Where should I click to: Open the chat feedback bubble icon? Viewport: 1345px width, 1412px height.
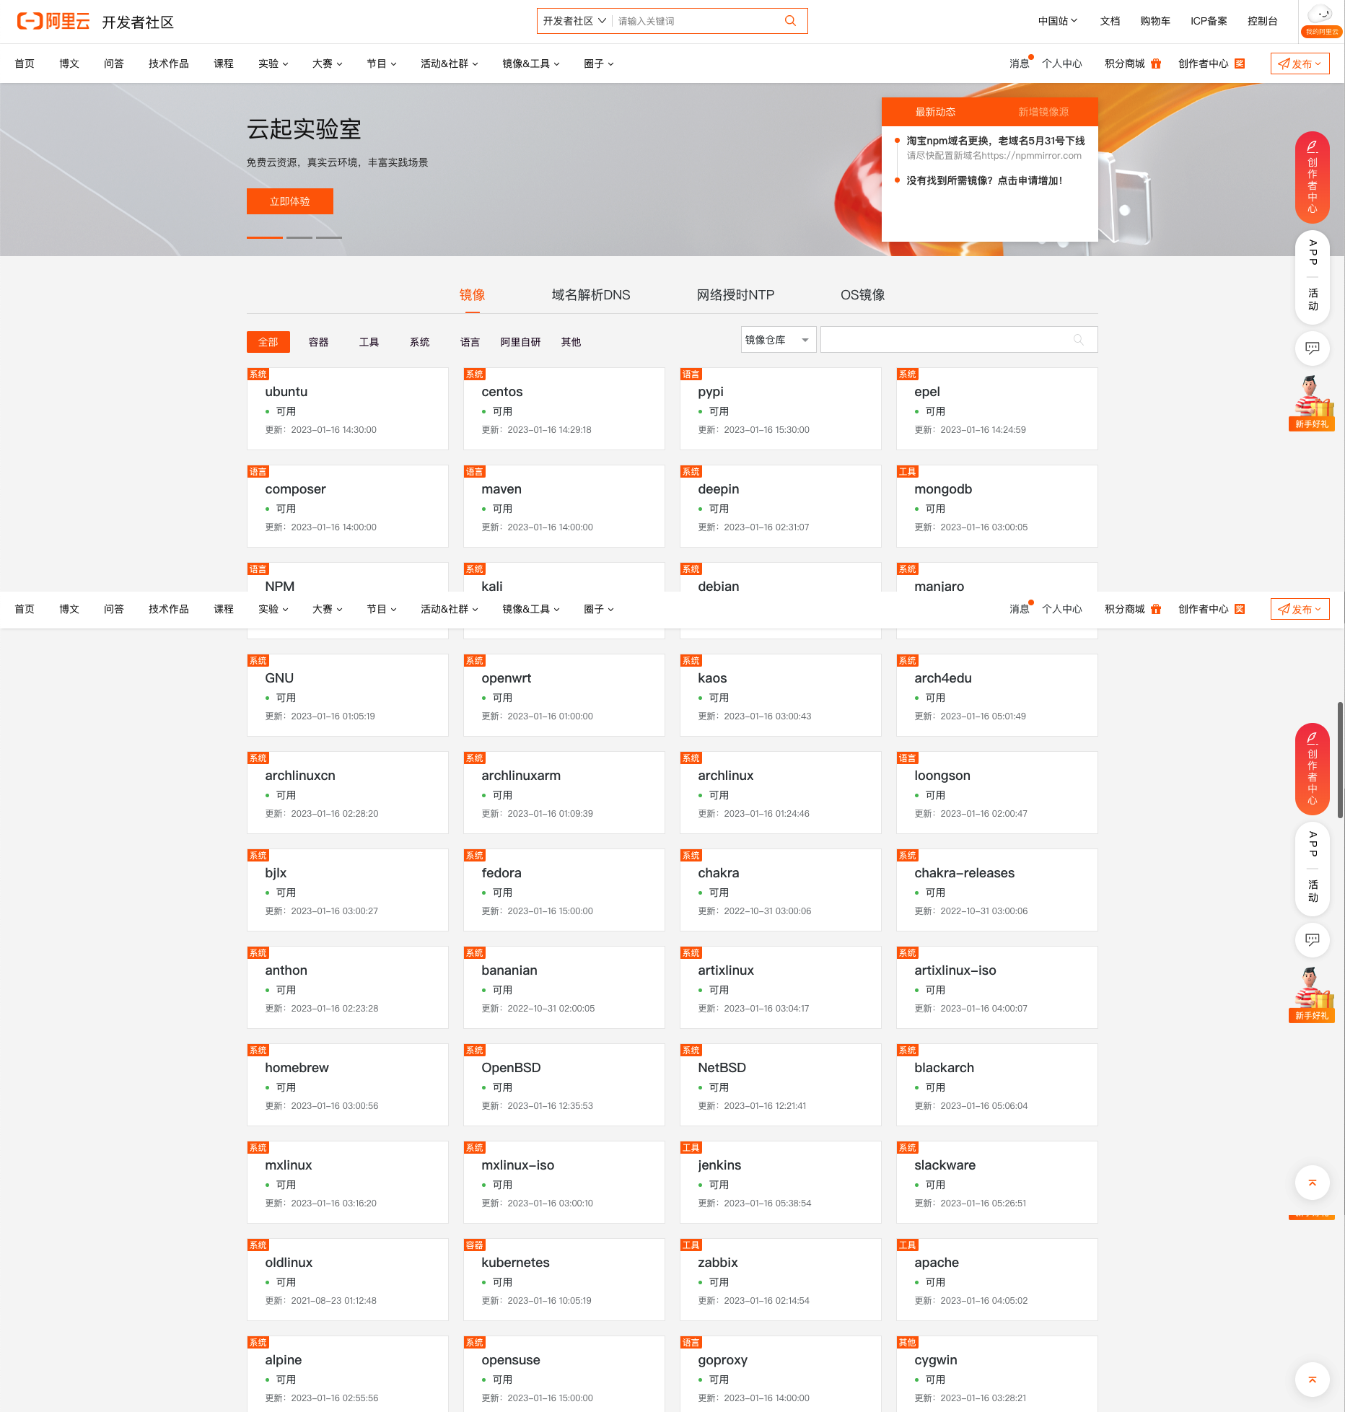click(x=1312, y=348)
